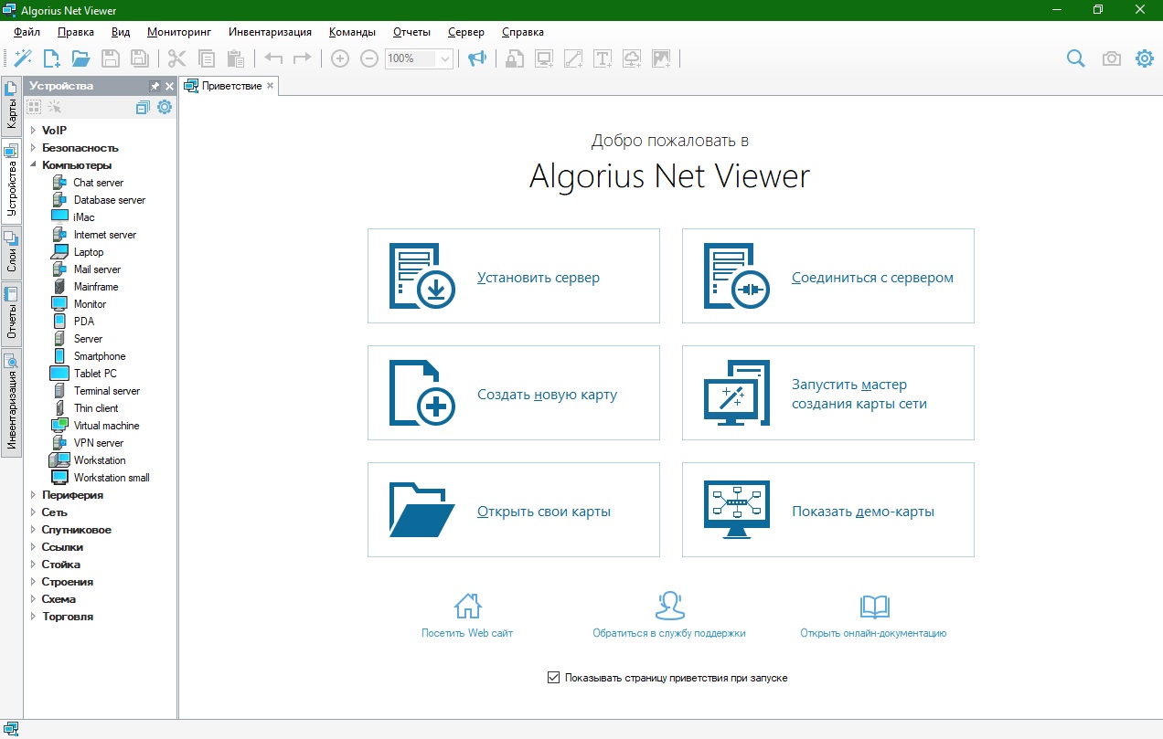Pin the Устройства panel

coord(155,86)
